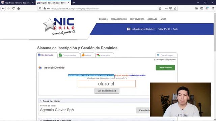Click the saved login key icon

[x=48, y=8]
